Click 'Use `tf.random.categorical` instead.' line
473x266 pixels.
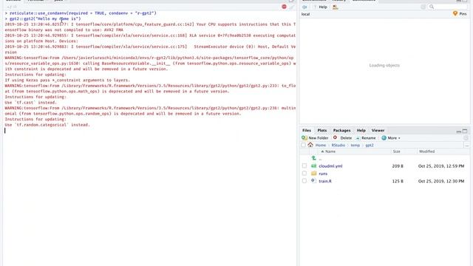47,125
